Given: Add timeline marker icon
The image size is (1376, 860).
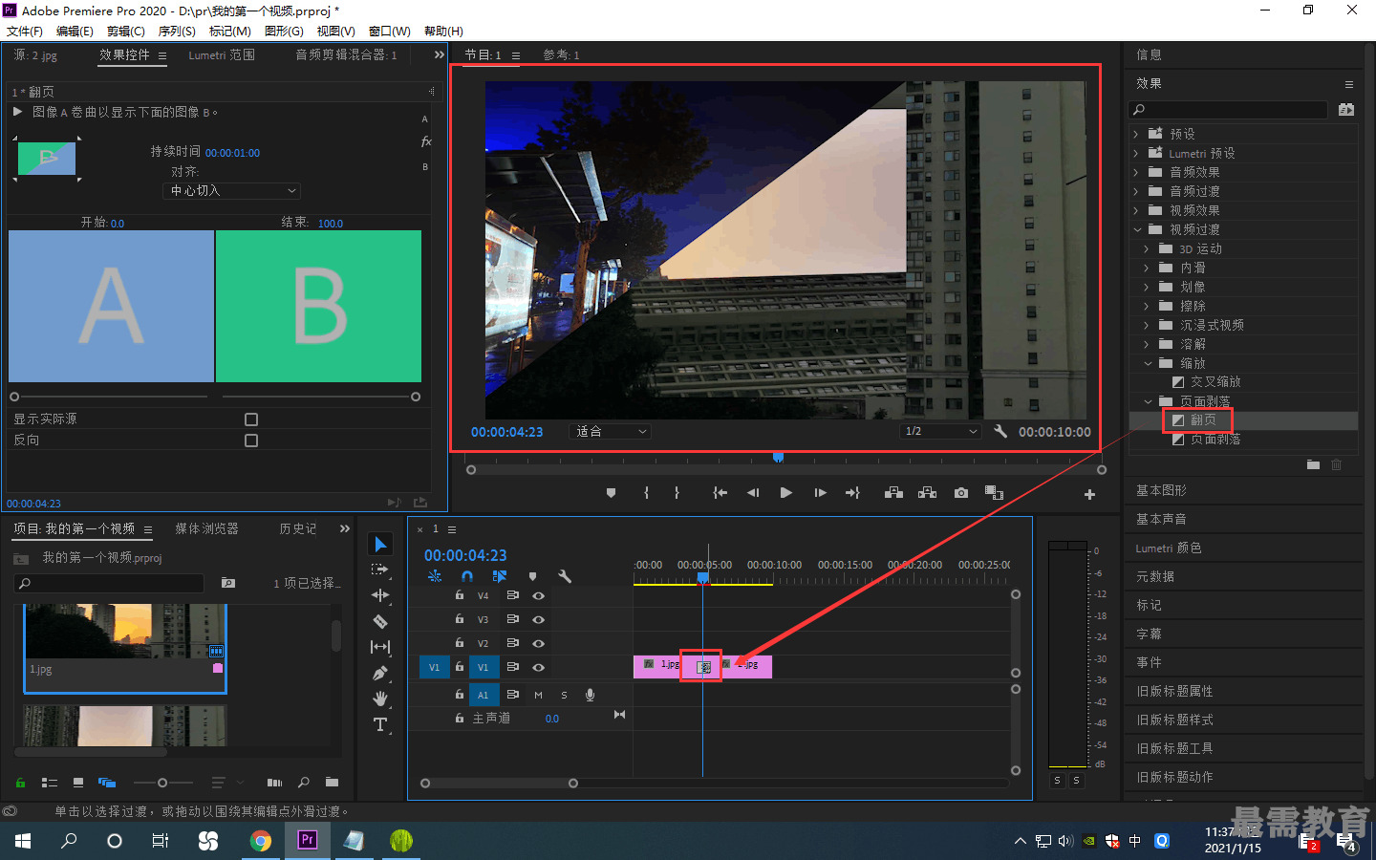Looking at the screenshot, I should 532,576.
